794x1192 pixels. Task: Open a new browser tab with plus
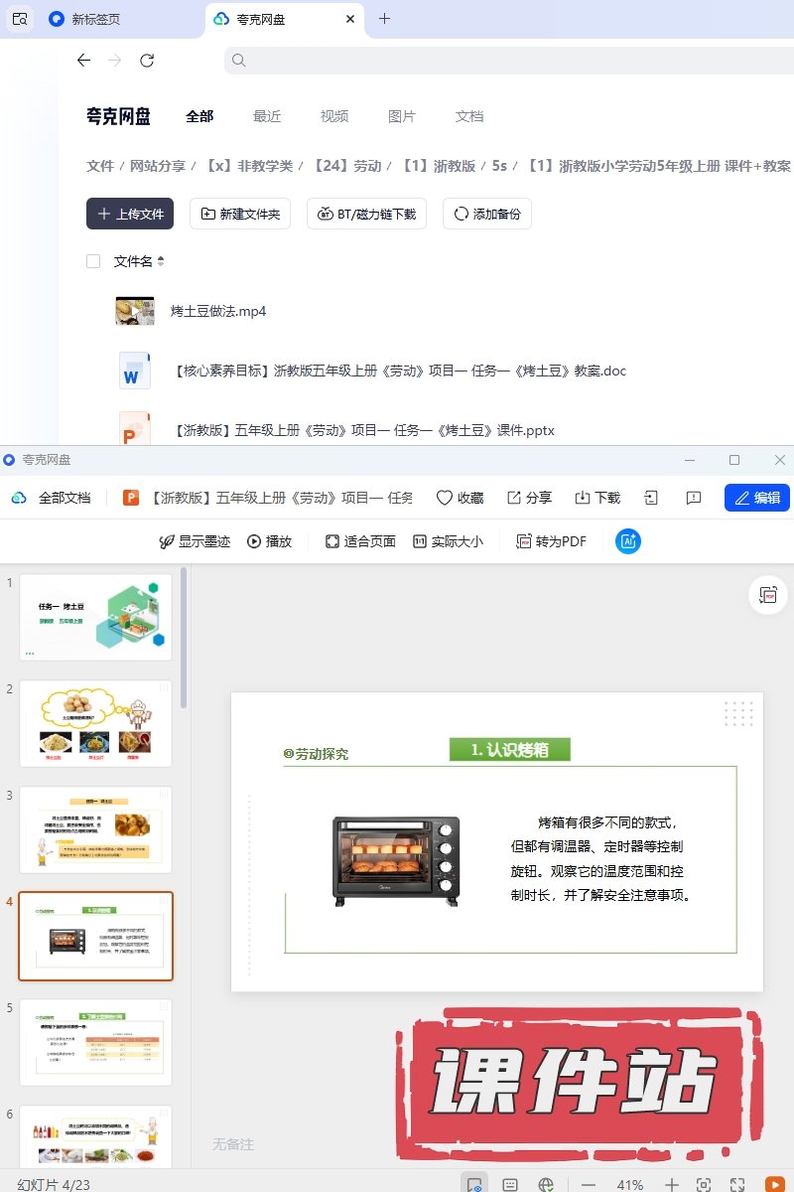[385, 19]
